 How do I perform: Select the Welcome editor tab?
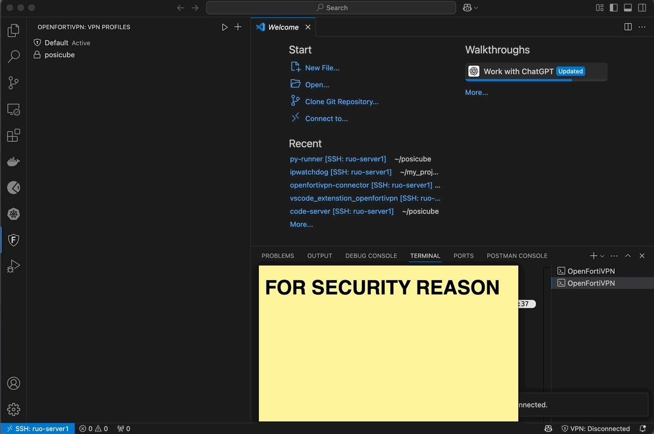click(x=283, y=27)
